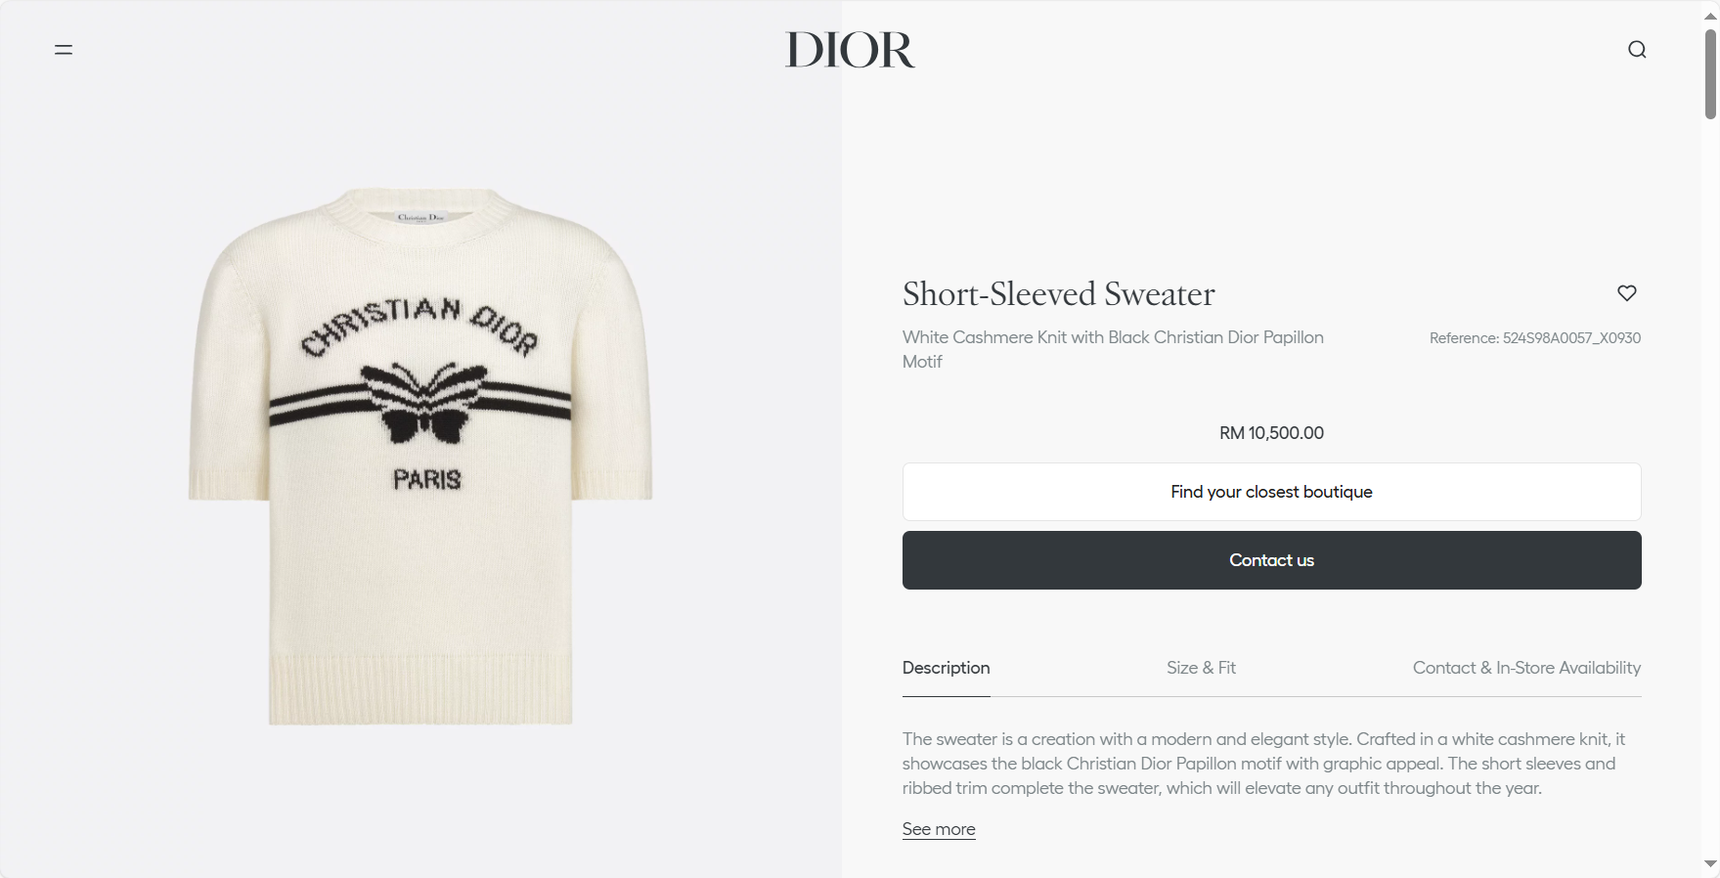The width and height of the screenshot is (1720, 878).
Task: Click the scrollbar track below the thumb
Action: click(x=1710, y=489)
